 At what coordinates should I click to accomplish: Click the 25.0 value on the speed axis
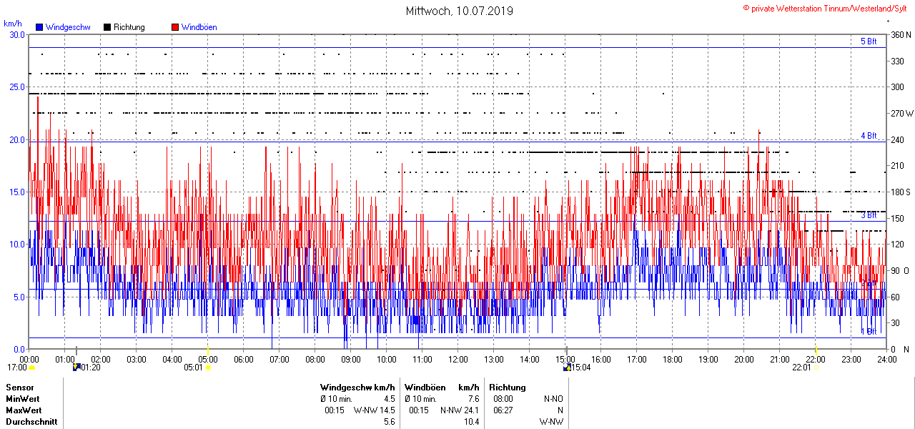pyautogui.click(x=16, y=87)
